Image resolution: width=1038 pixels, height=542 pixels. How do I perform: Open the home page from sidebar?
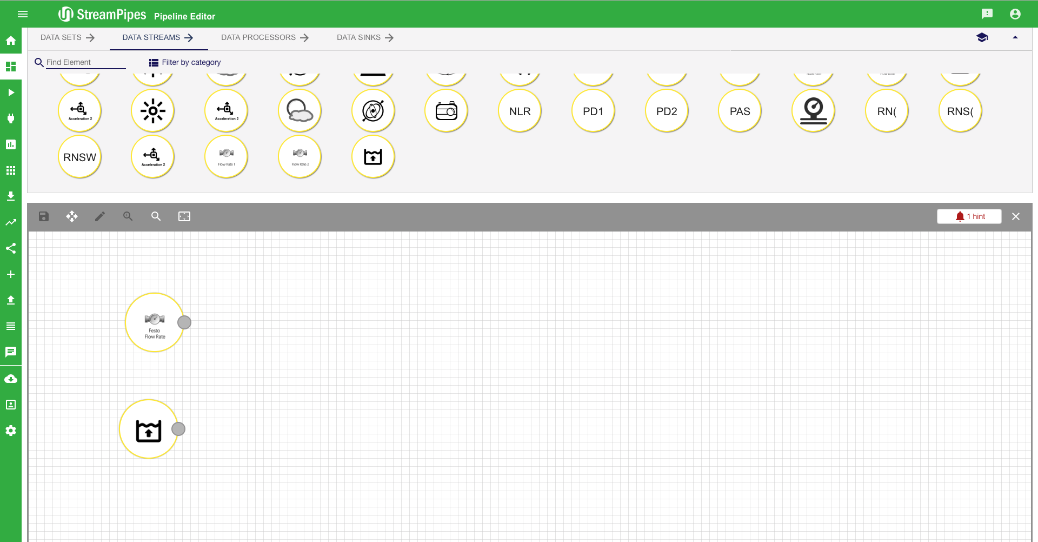coord(11,41)
